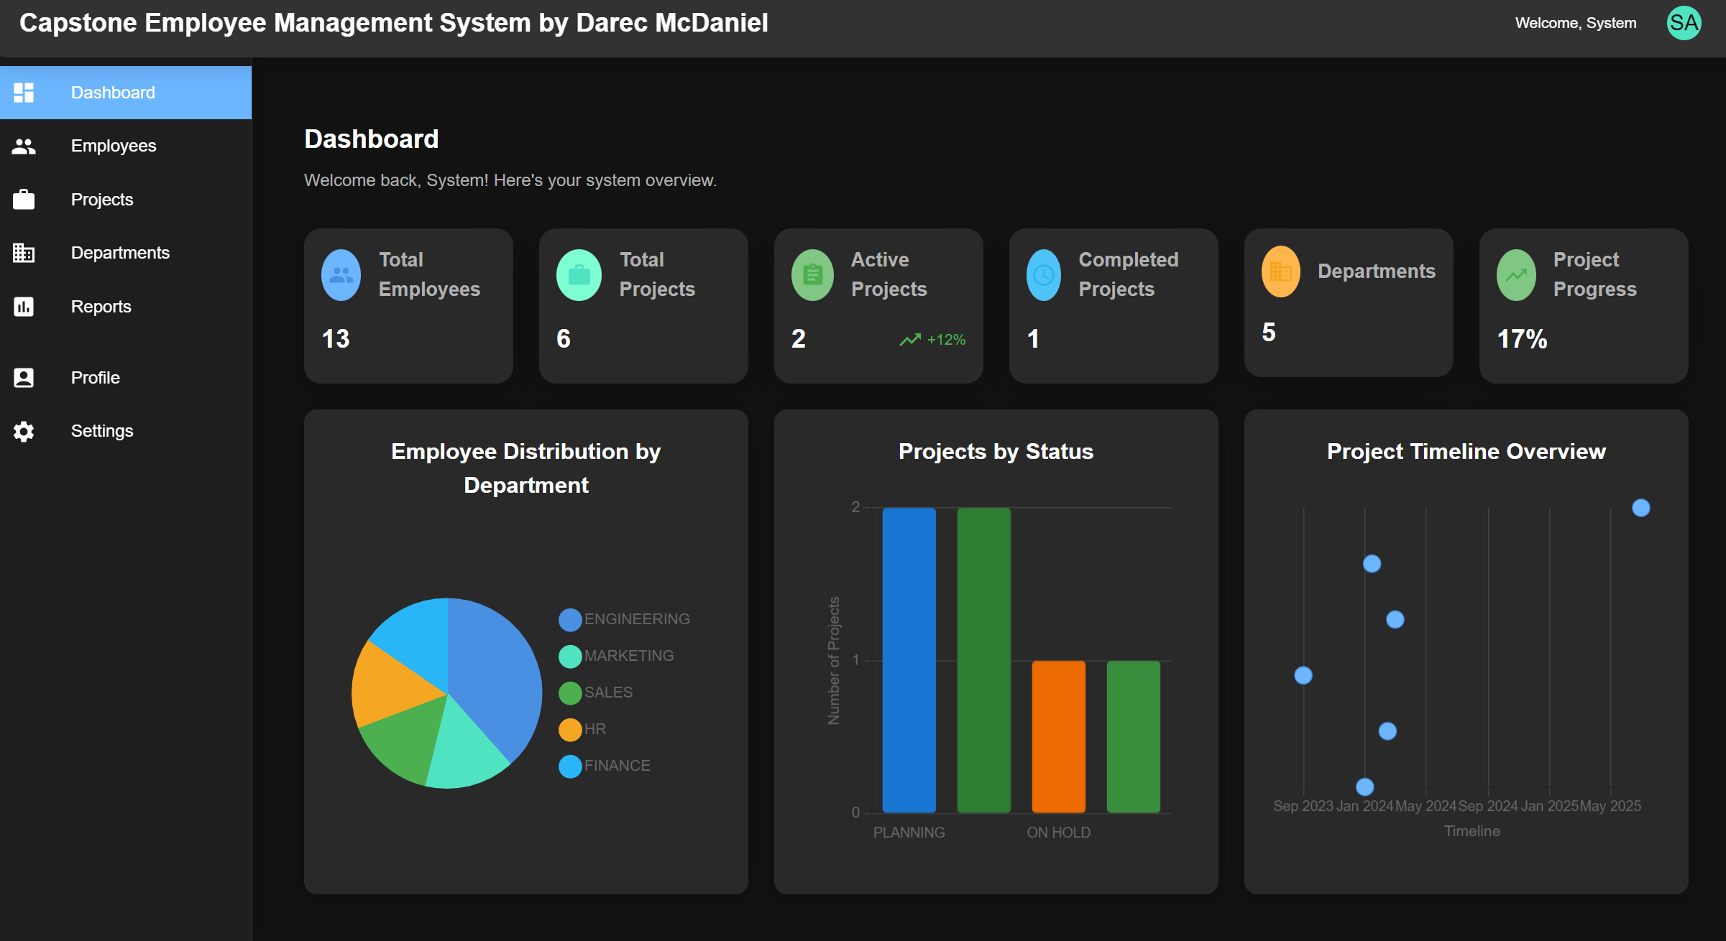
Task: Click the Active Projects clipboard icon
Action: click(x=812, y=274)
